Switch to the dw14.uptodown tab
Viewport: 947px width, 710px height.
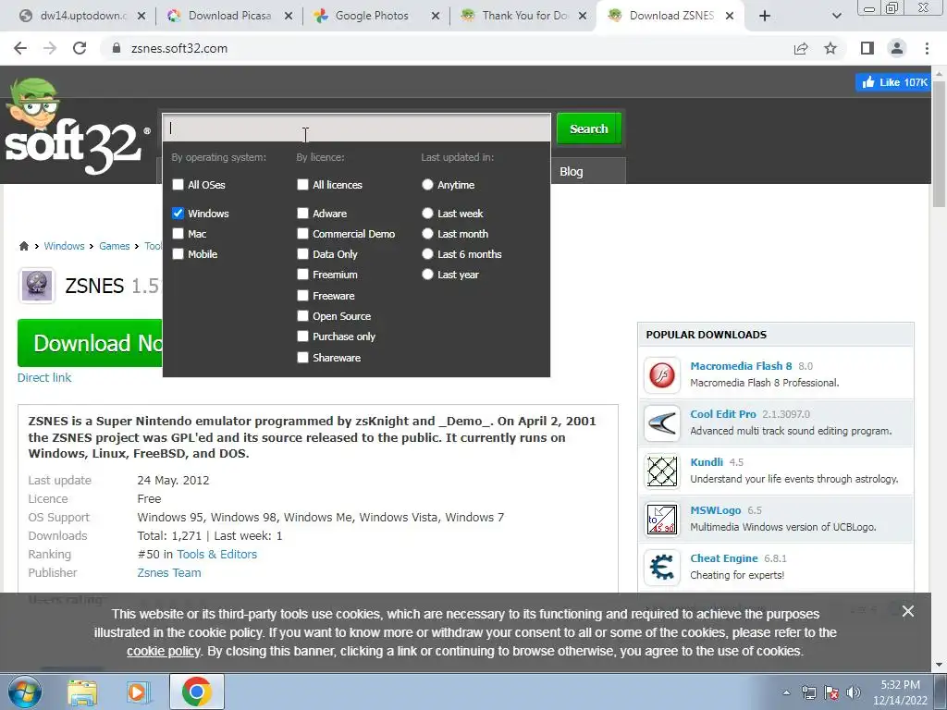click(x=81, y=16)
